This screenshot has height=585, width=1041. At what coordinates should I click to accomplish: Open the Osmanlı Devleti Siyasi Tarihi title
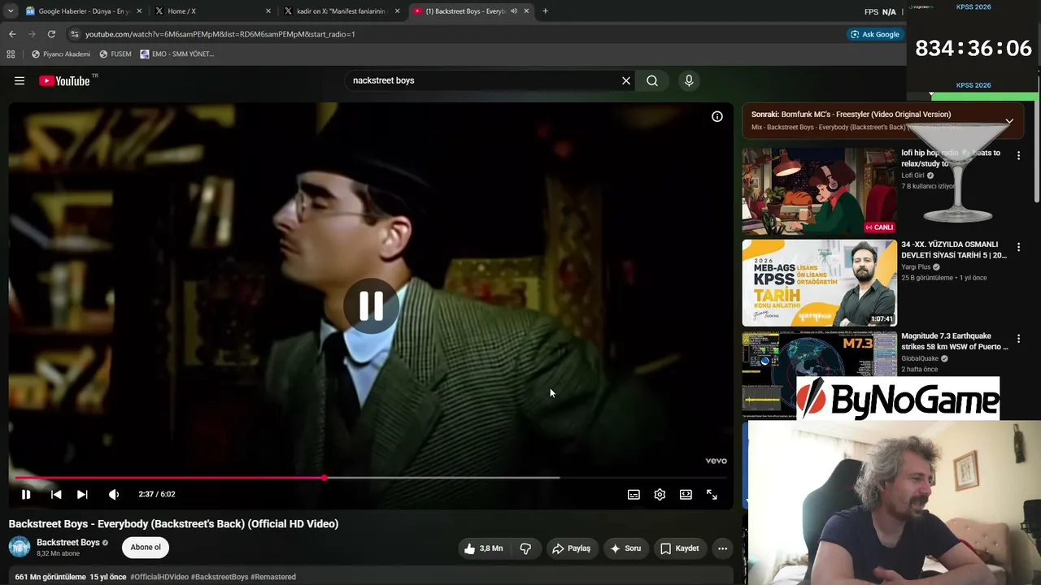[954, 249]
